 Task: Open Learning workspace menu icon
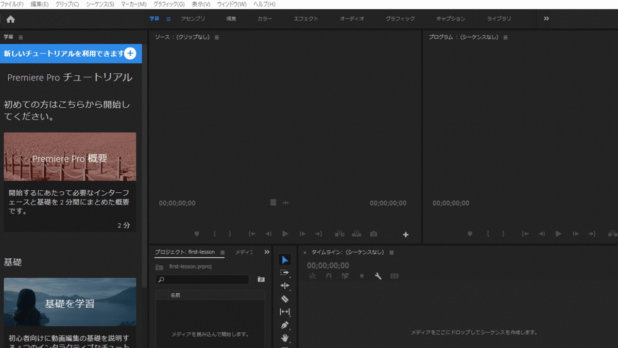point(168,19)
